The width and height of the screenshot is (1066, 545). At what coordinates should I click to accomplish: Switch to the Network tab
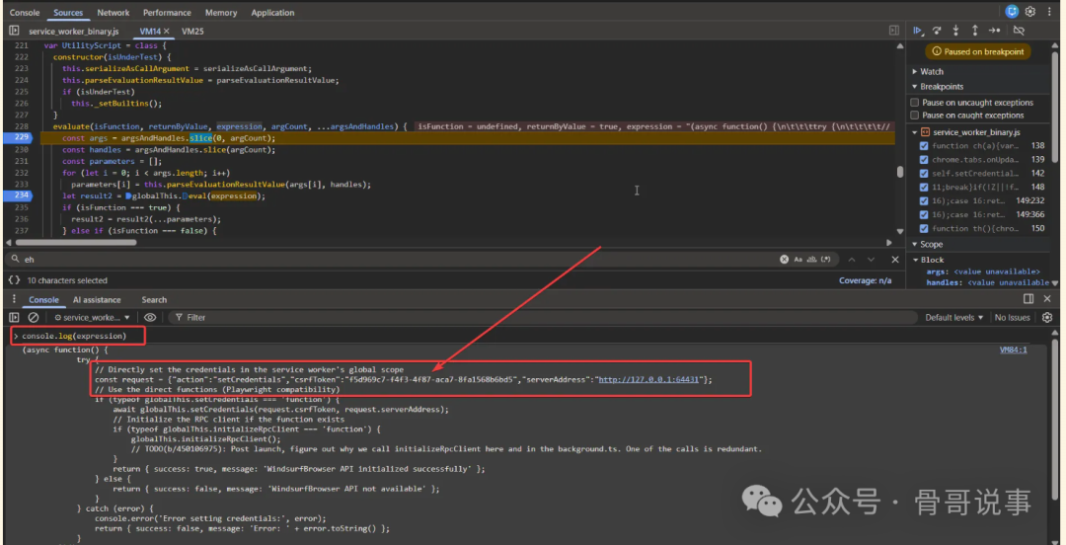(x=114, y=13)
